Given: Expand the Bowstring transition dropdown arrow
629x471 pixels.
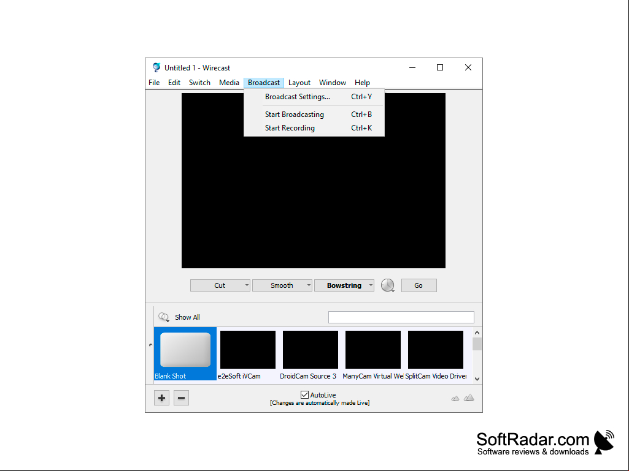Looking at the screenshot, I should (x=371, y=285).
